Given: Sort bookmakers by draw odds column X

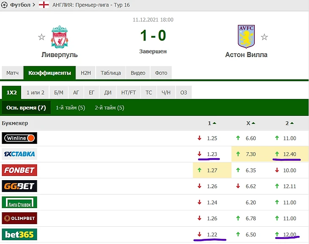Looking at the screenshot, I should coord(251,123).
